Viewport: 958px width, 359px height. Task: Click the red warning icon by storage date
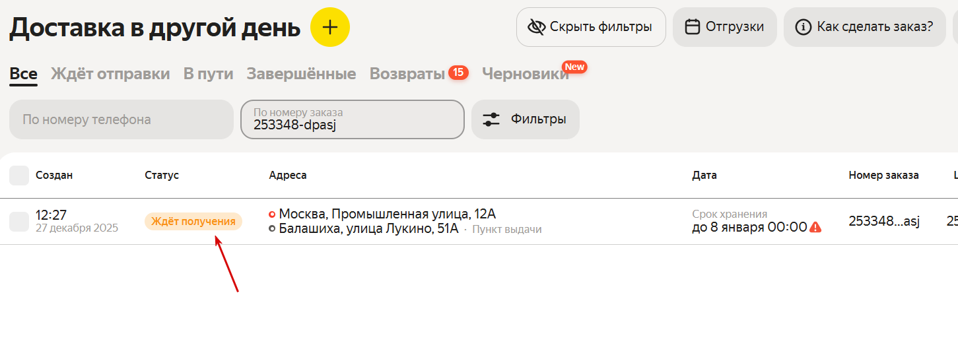pyautogui.click(x=816, y=227)
